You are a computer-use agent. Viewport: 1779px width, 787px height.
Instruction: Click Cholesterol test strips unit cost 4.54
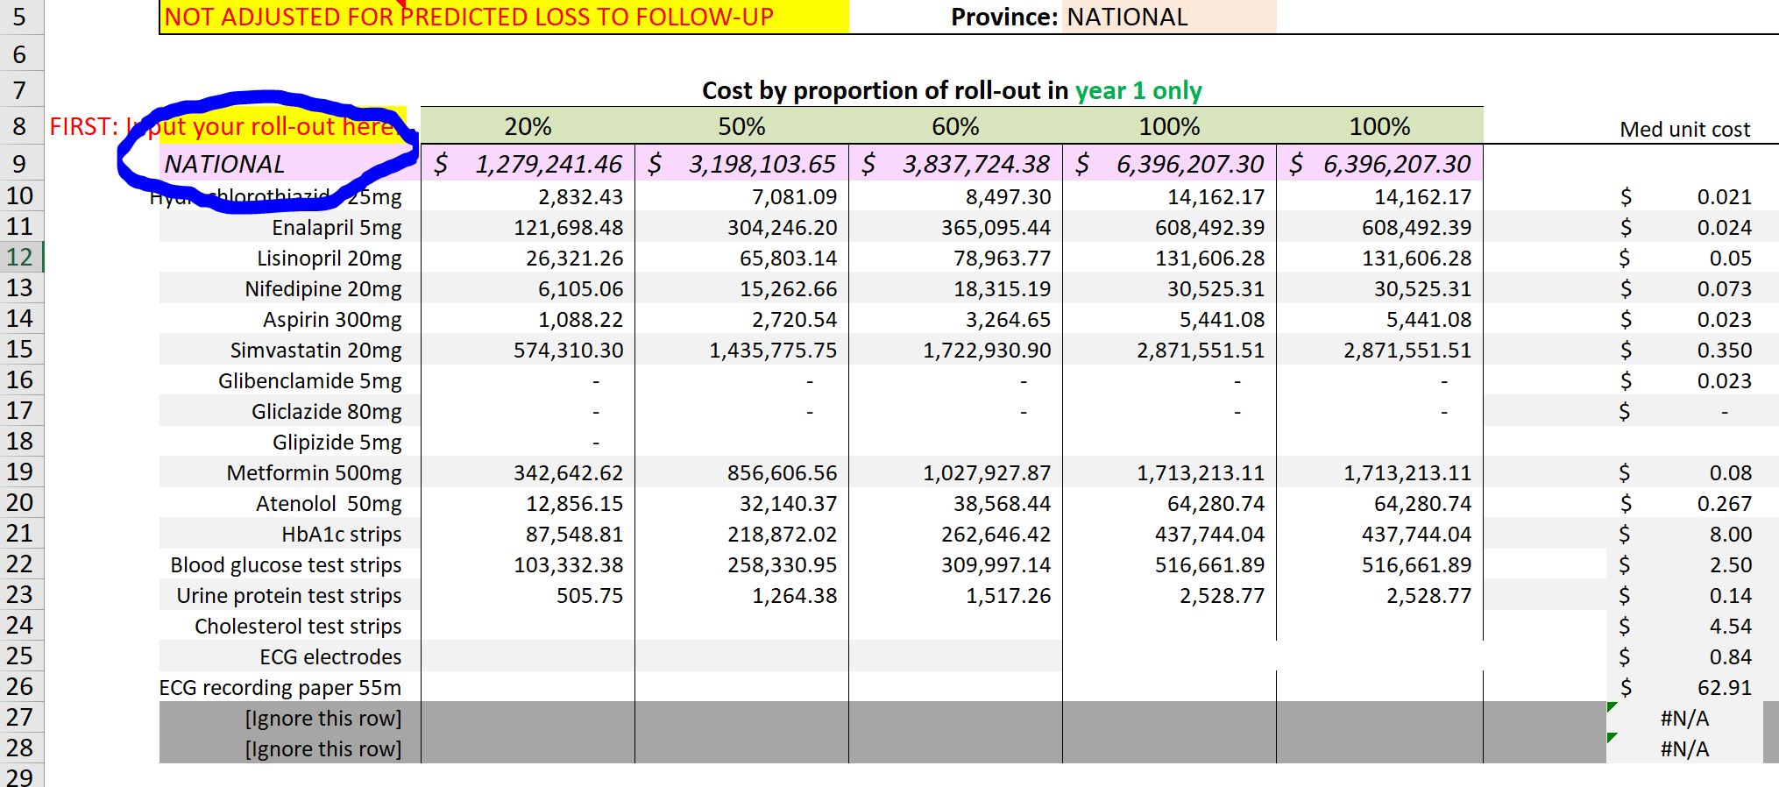click(1730, 627)
